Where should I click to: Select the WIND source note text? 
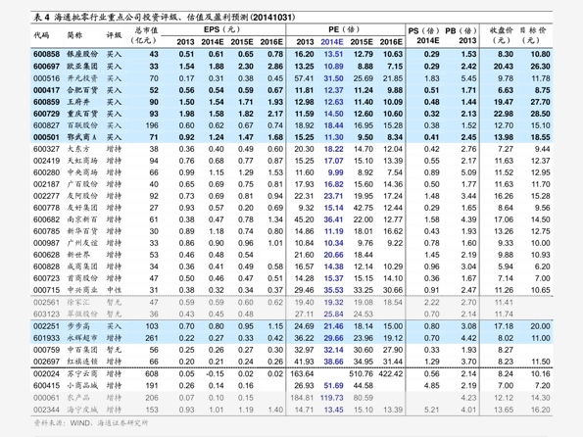pos(91,423)
